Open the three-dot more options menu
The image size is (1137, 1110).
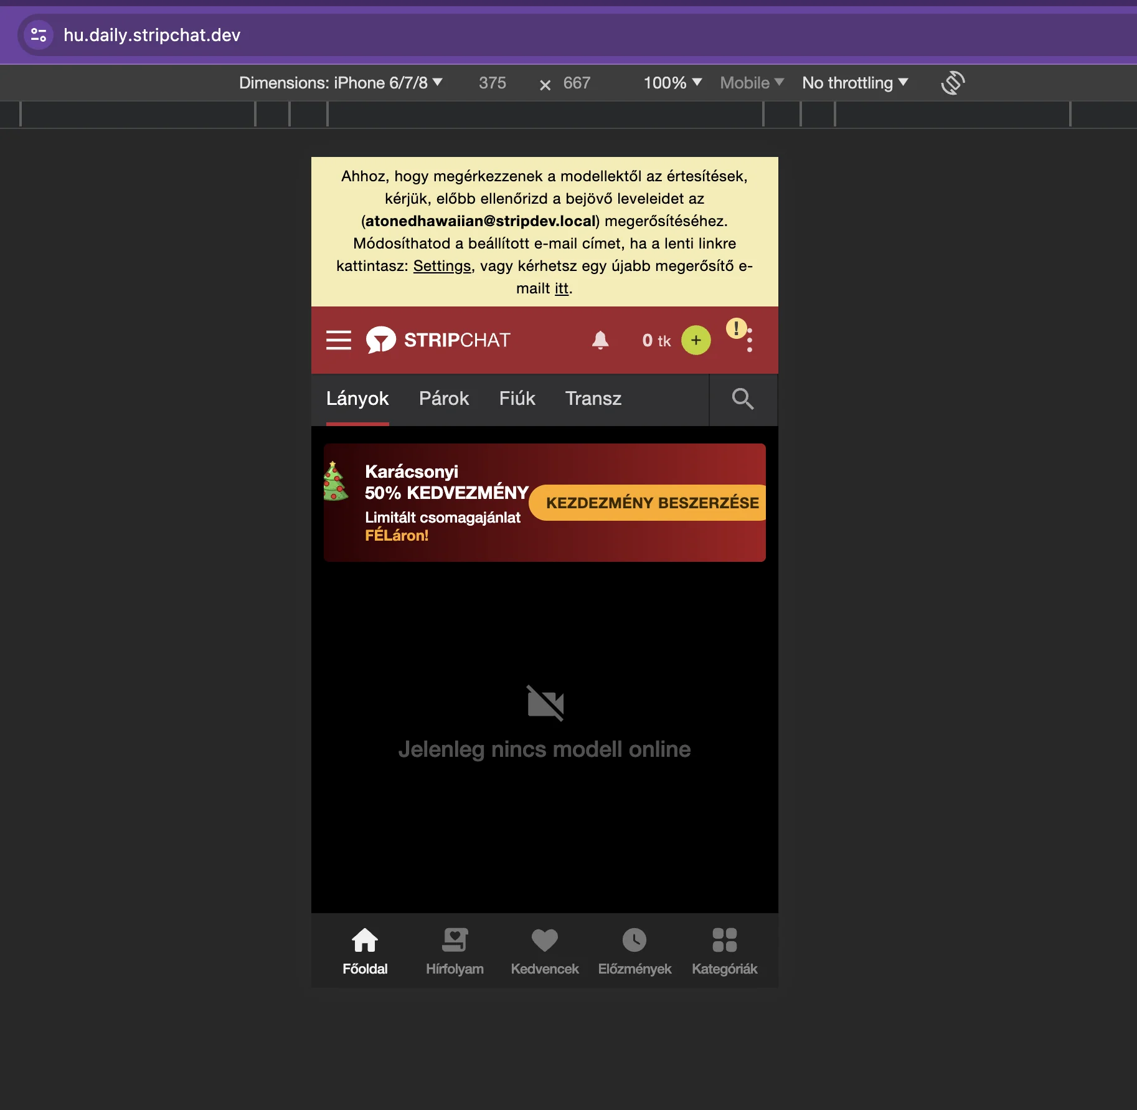tap(750, 340)
